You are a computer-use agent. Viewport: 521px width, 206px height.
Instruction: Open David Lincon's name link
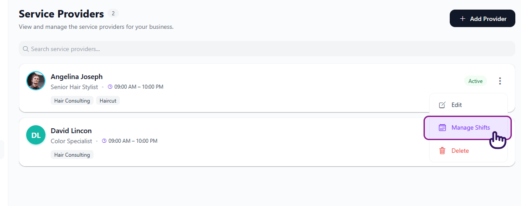(x=71, y=130)
